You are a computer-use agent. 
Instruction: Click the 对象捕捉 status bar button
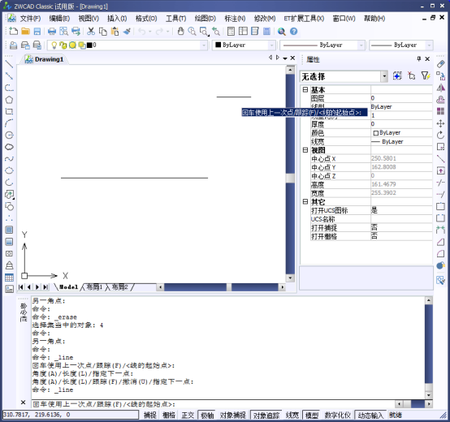233,415
